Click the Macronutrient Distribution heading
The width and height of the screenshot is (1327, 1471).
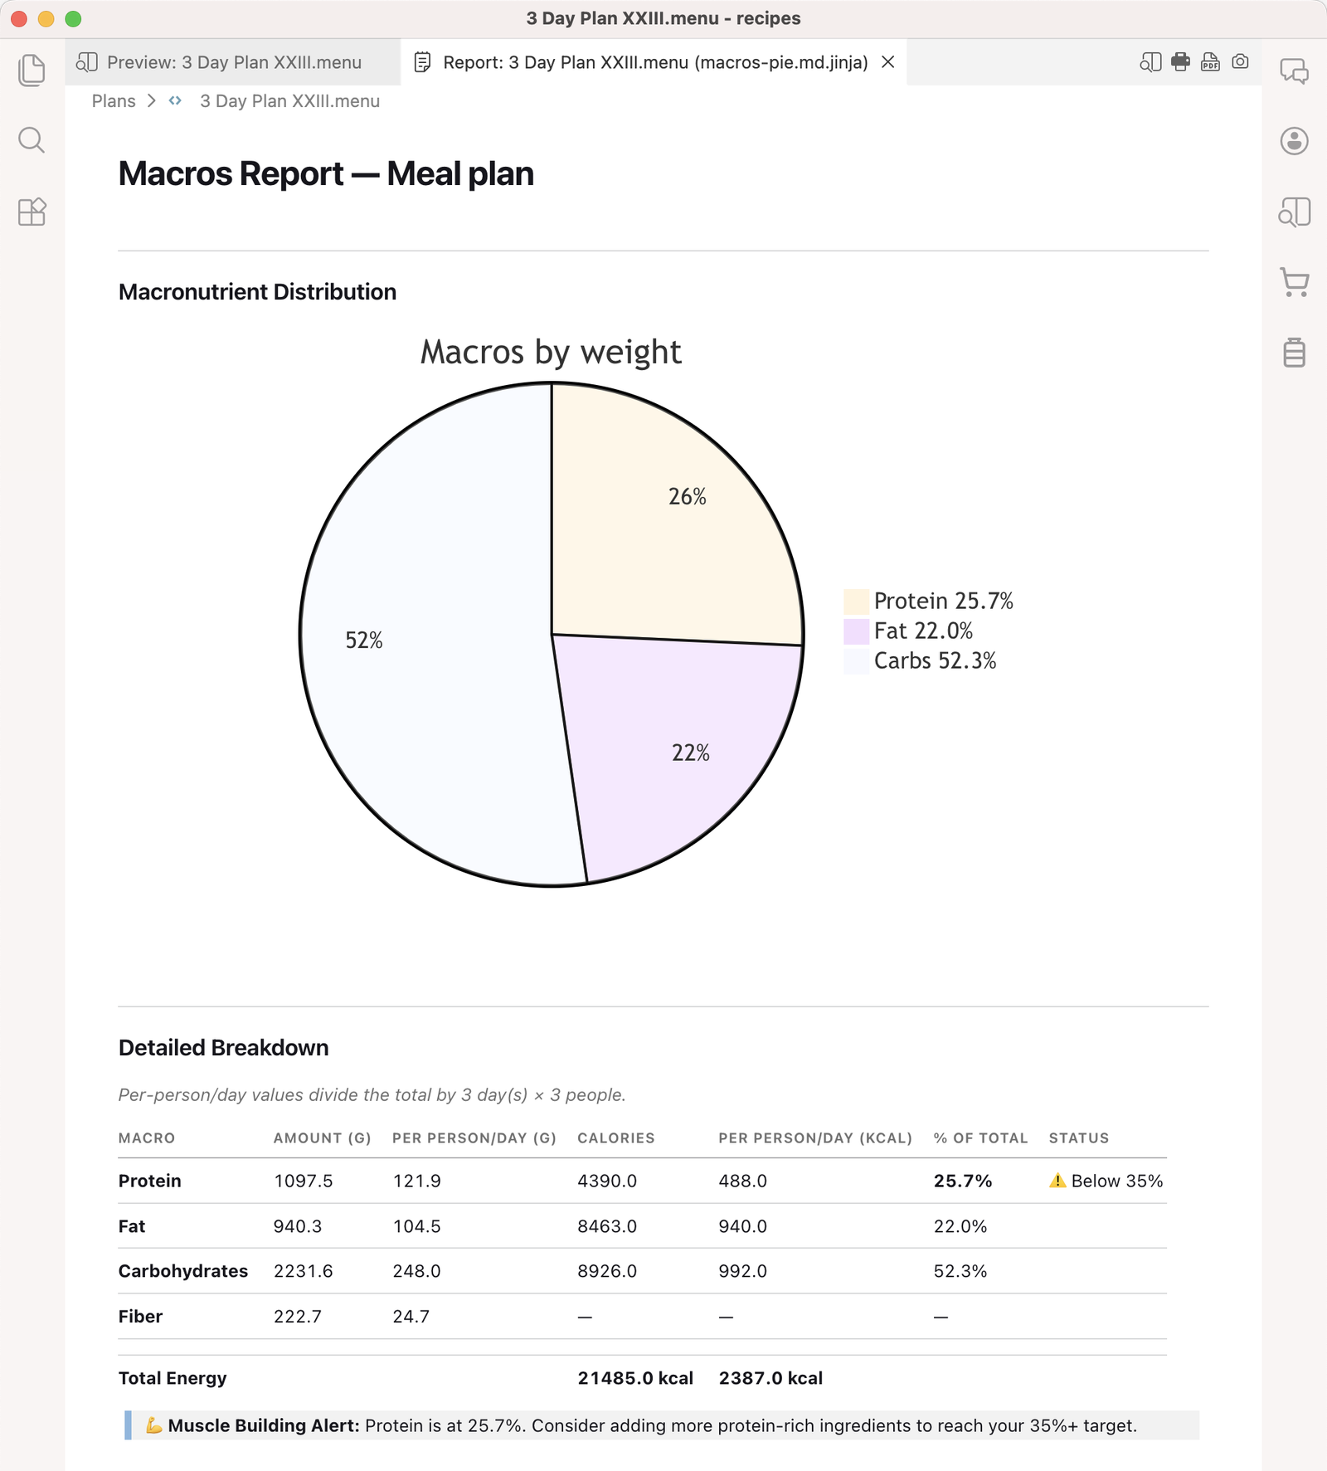pos(257,292)
